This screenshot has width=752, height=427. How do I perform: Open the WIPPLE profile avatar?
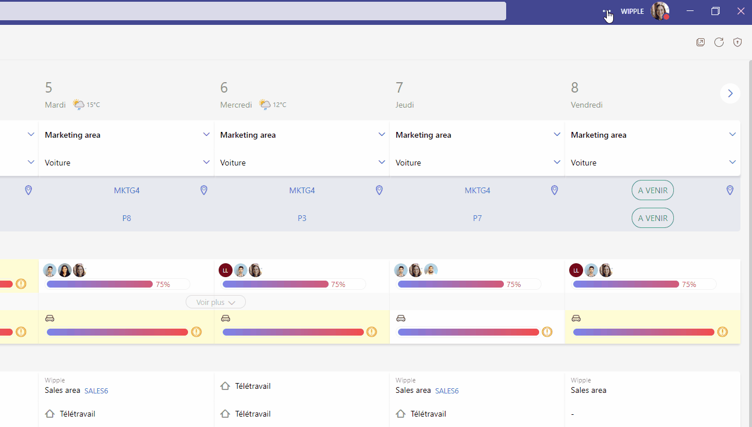click(x=659, y=11)
